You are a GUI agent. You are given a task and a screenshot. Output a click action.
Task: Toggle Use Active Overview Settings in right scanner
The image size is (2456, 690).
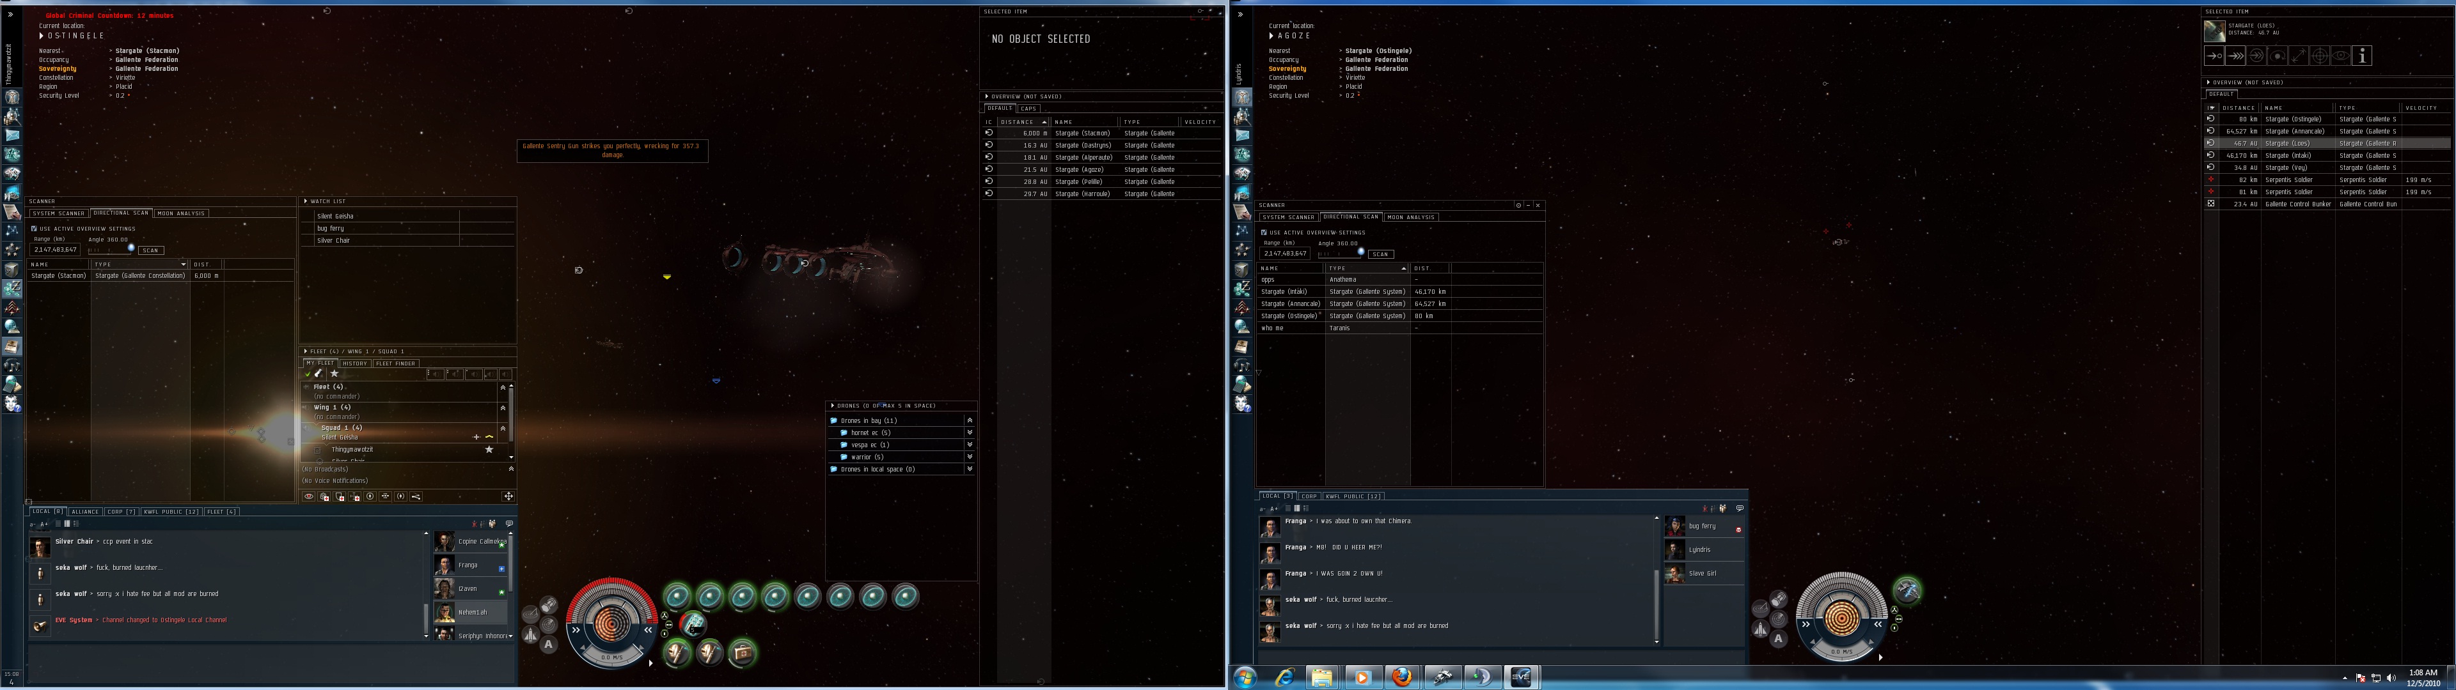1264,233
